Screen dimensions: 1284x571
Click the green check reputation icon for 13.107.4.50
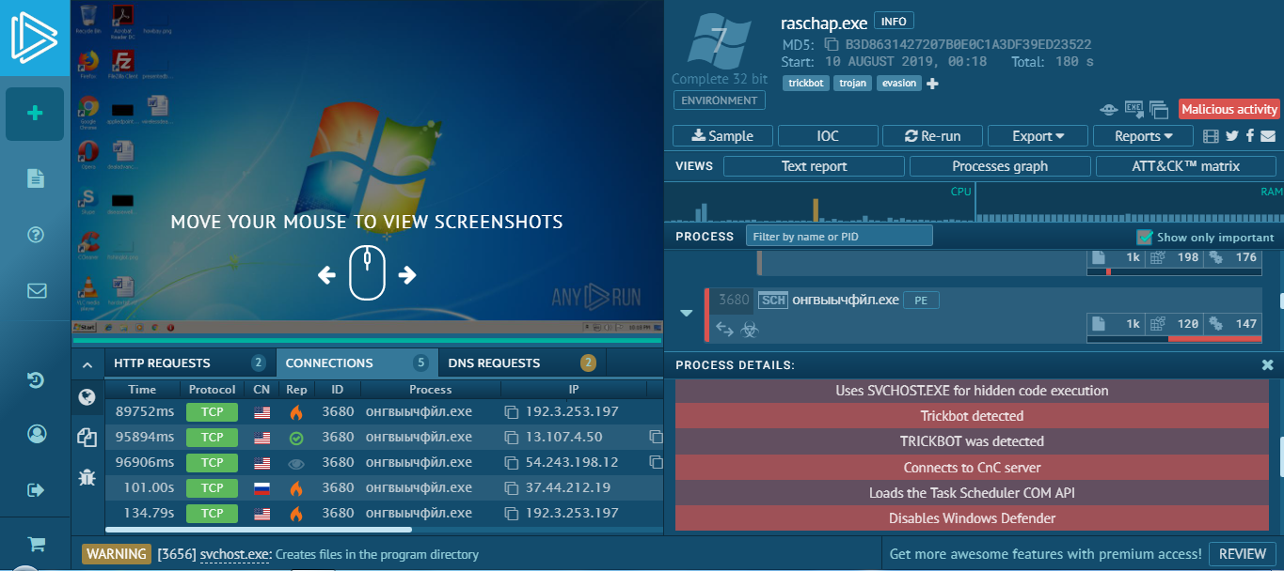click(x=296, y=437)
